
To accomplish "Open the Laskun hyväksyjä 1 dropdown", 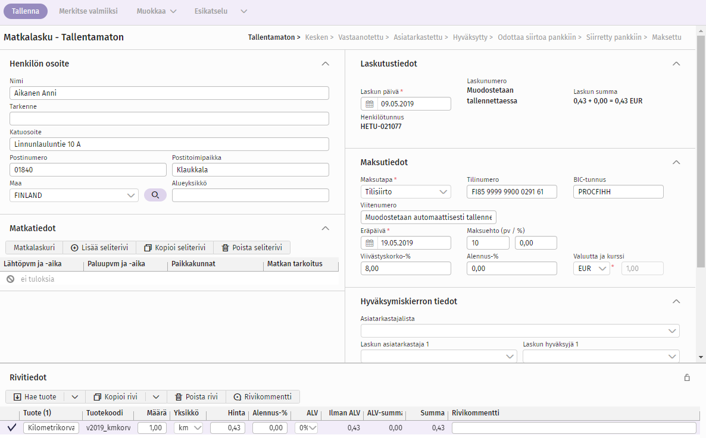I will click(601, 356).
